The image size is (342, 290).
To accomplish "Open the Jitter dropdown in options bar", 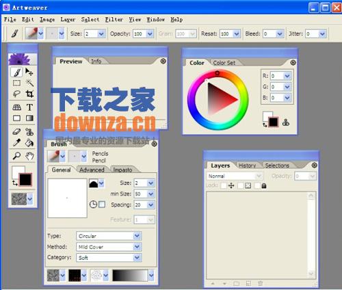I will [322, 34].
